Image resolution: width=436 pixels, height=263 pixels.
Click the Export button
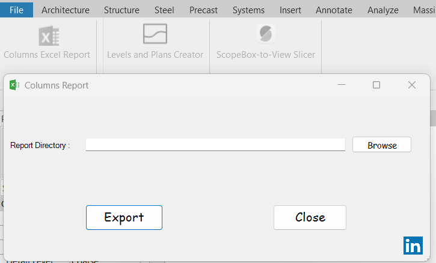(x=124, y=217)
